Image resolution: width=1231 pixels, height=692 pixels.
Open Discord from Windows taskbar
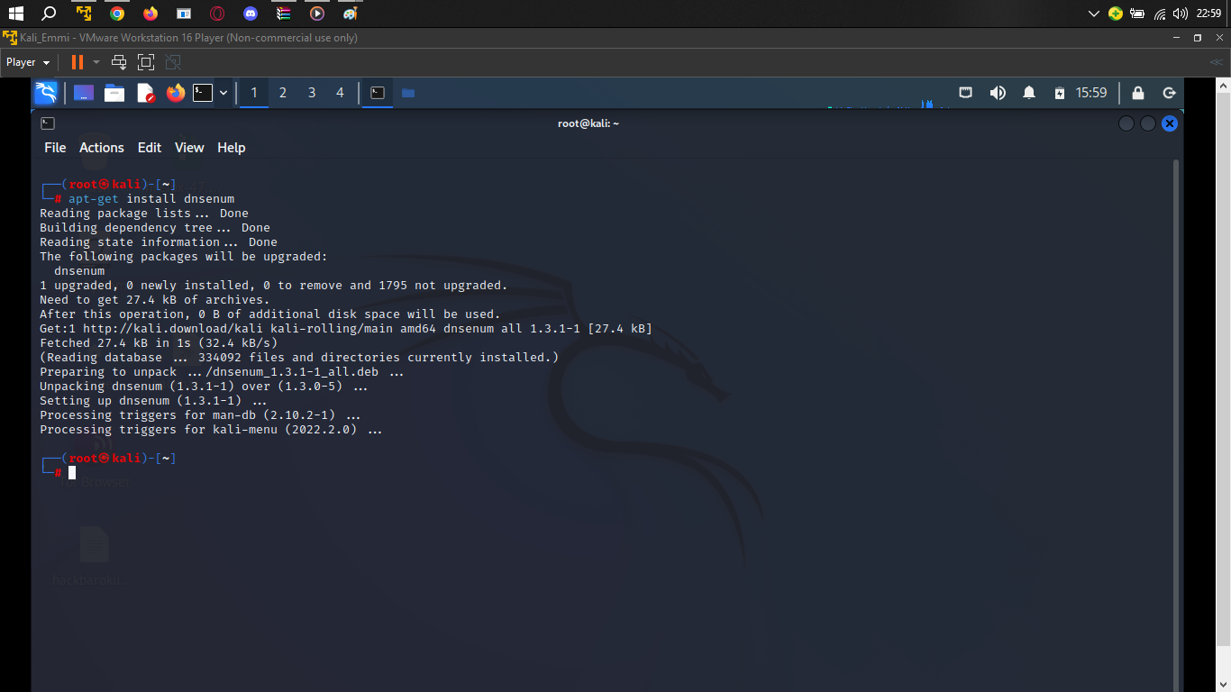pos(251,14)
